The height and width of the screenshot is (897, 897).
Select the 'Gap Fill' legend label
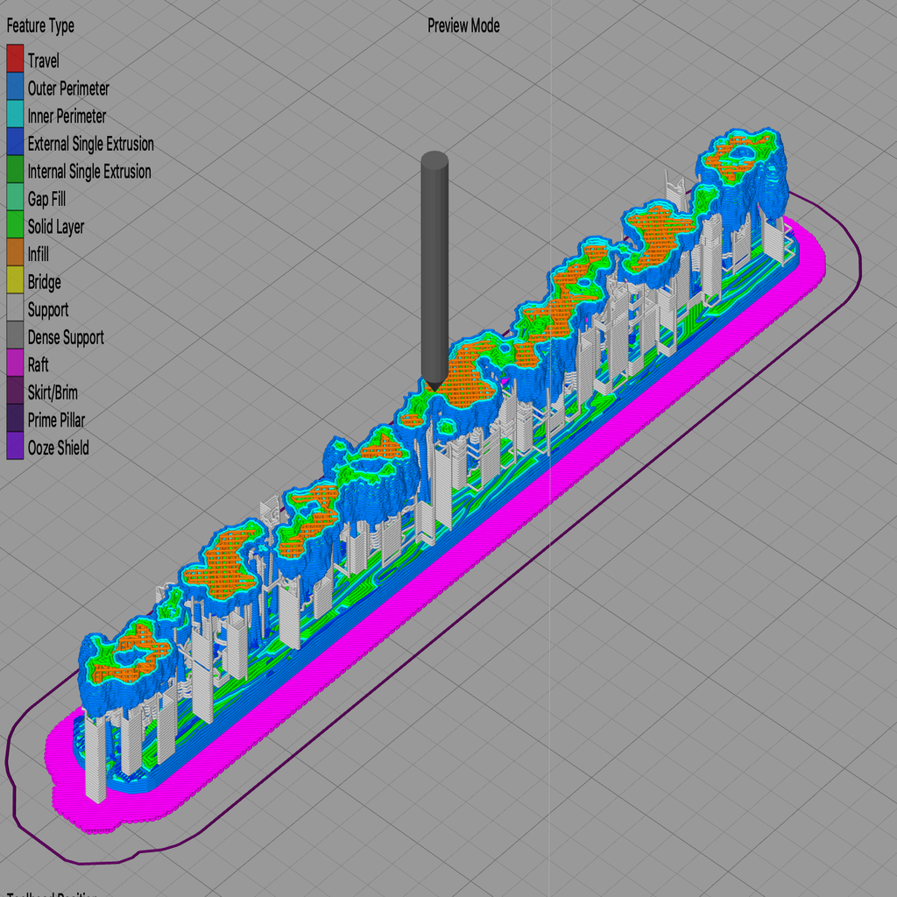47,200
